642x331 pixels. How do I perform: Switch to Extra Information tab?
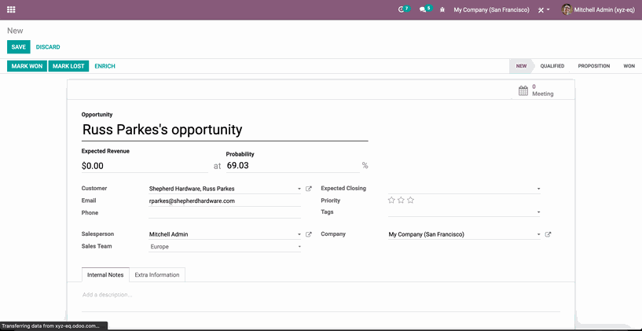coord(157,274)
